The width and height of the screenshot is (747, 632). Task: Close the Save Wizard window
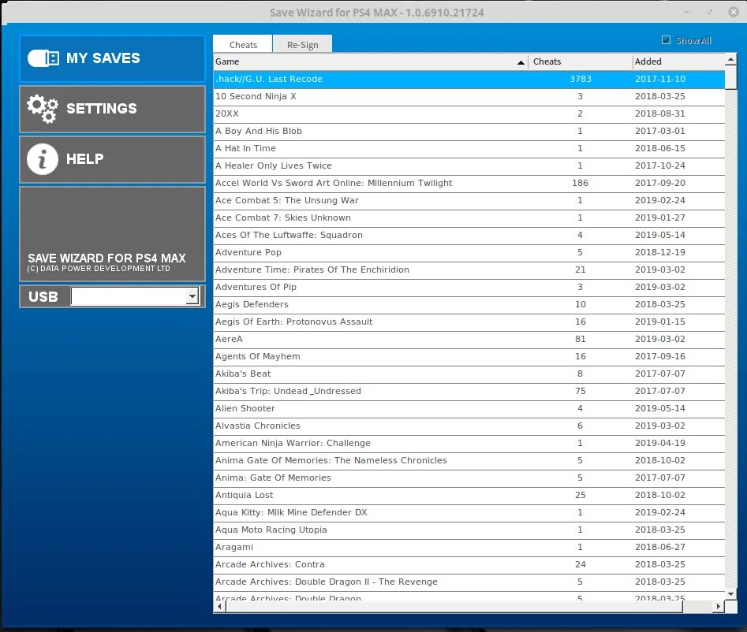pos(734,12)
